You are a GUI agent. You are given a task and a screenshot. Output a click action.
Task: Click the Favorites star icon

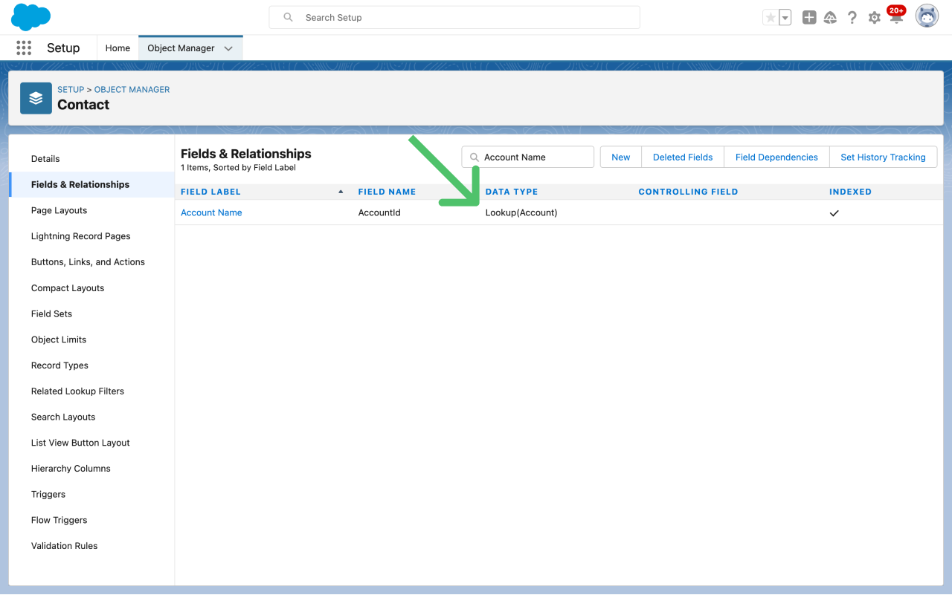tap(771, 17)
